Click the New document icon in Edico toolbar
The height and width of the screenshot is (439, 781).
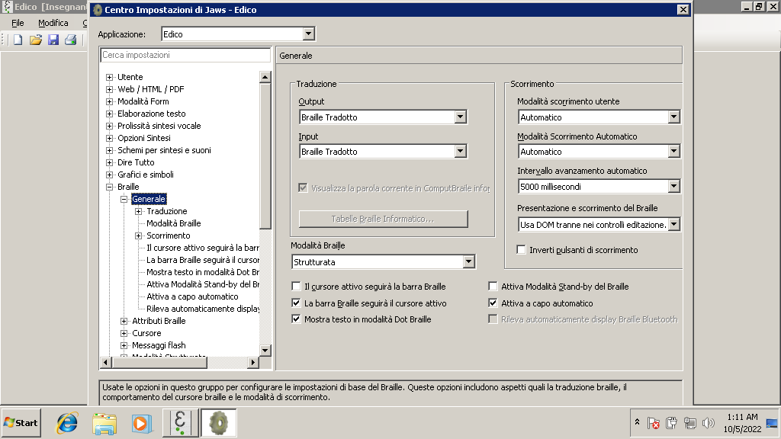(18, 40)
